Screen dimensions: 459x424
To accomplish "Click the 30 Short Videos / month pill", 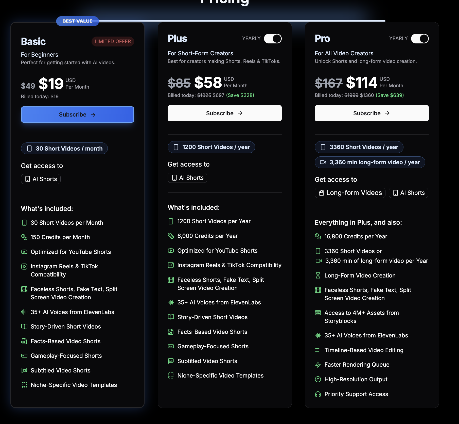I will [x=64, y=149].
